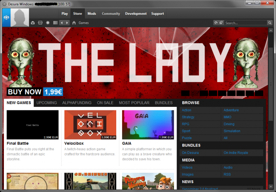Open GAIA game thumbnail

pos(148,125)
